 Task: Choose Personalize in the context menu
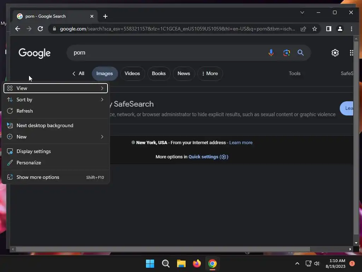tap(56, 163)
